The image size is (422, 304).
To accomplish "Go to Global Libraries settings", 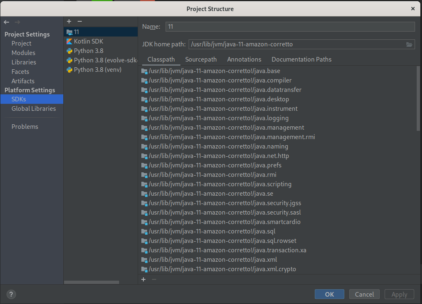I will point(34,109).
